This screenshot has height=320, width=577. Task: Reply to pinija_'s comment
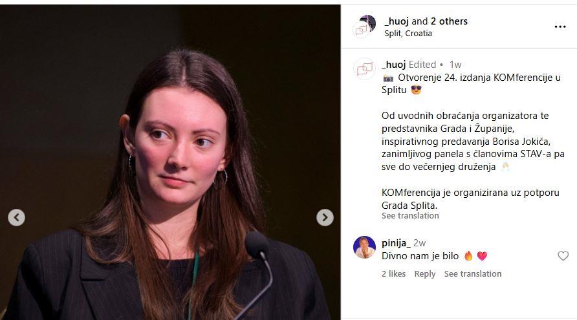(424, 274)
